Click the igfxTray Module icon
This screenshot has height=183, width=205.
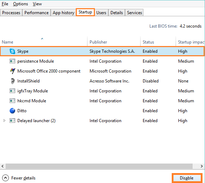[12, 91]
